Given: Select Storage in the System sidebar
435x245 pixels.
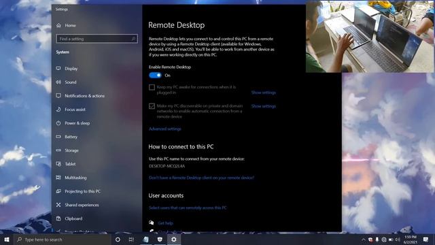Looking at the screenshot, I should 67,150.
